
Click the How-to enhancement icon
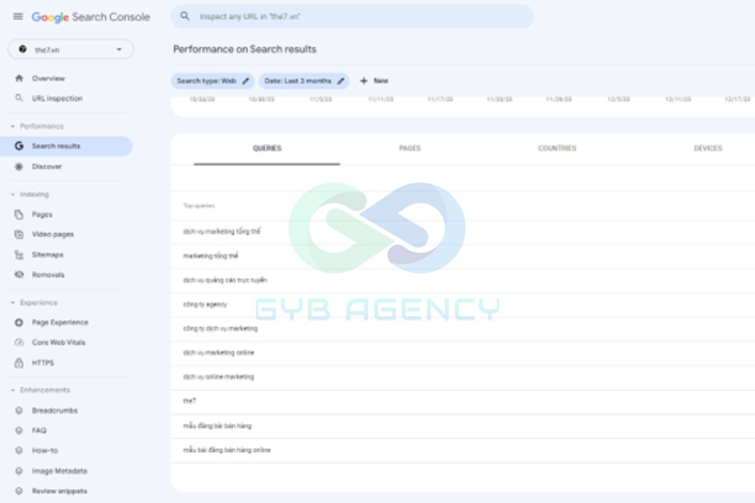point(19,451)
